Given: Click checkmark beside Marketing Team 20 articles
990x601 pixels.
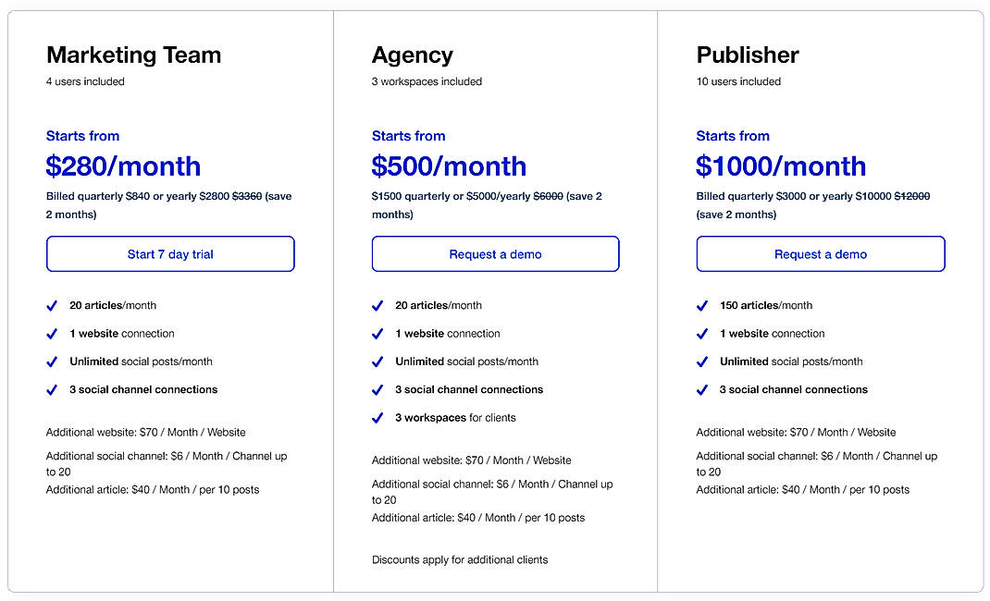Looking at the screenshot, I should (x=53, y=305).
